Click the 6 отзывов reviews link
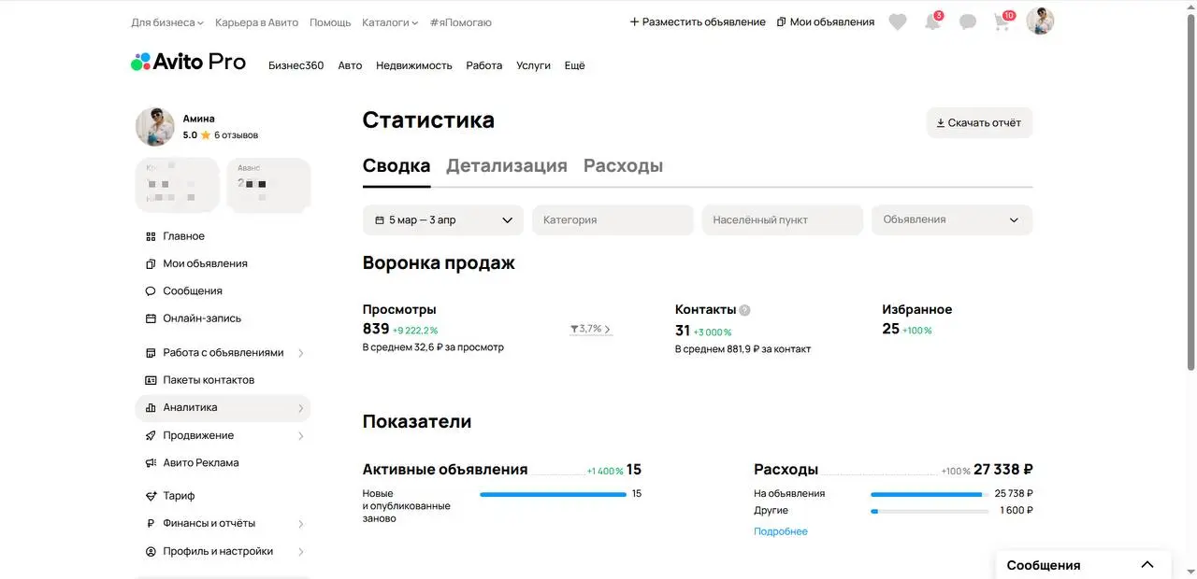This screenshot has width=1197, height=579. [x=236, y=135]
